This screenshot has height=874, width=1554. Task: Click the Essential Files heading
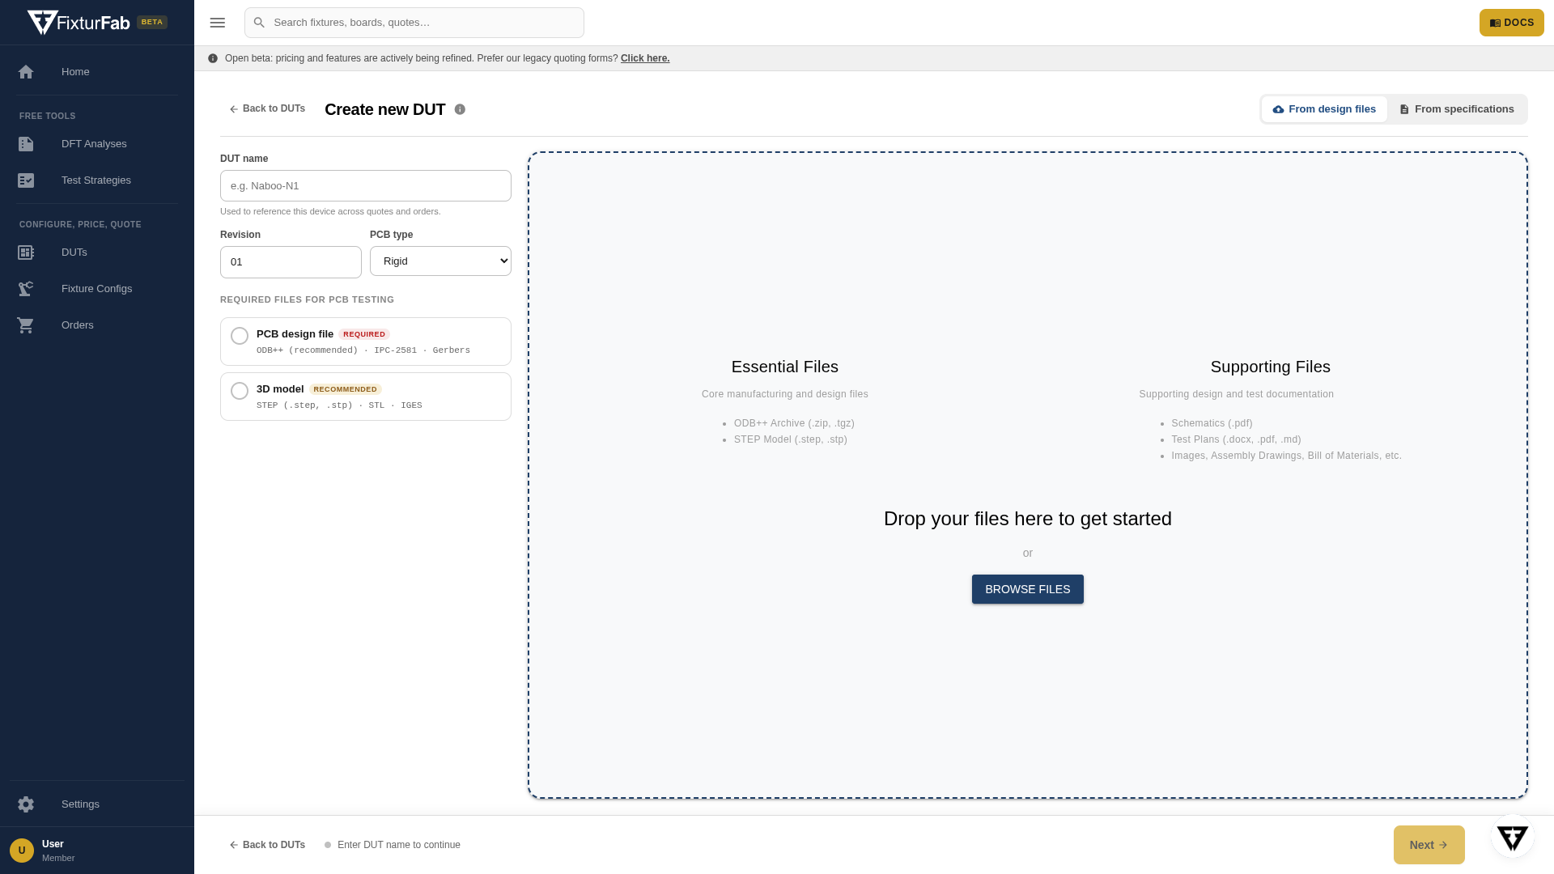pos(785,367)
